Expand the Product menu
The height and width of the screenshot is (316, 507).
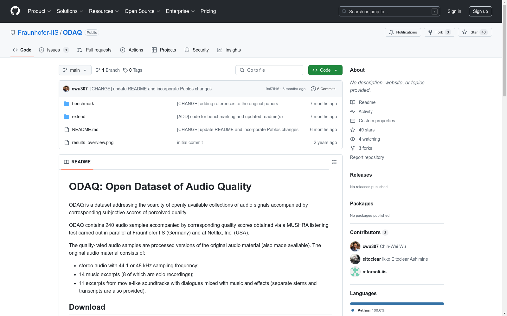click(39, 11)
